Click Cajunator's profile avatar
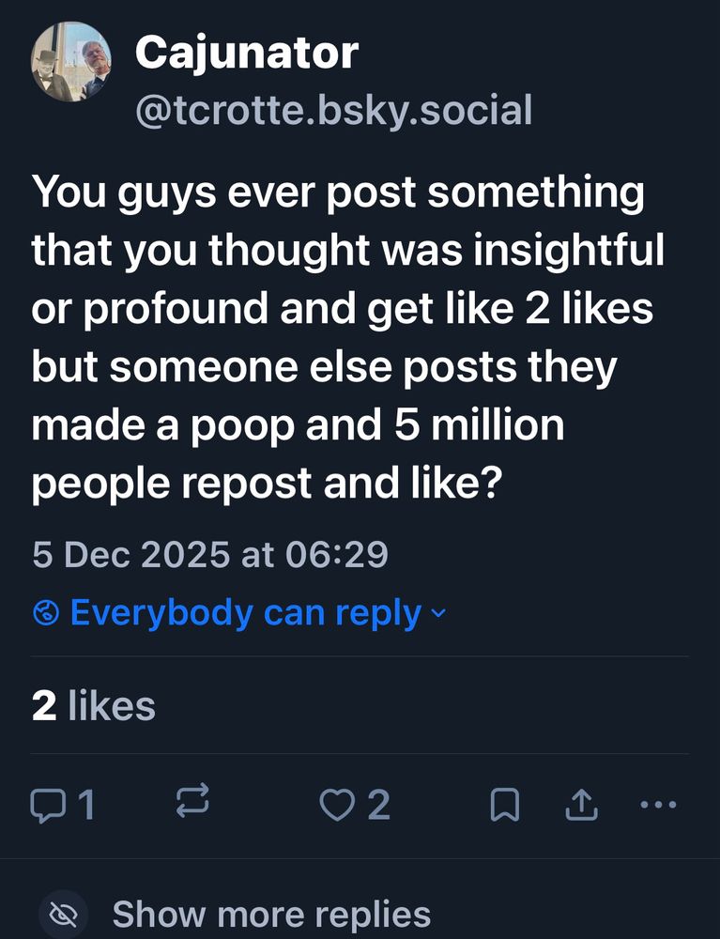Image resolution: width=720 pixels, height=939 pixels. point(71,62)
